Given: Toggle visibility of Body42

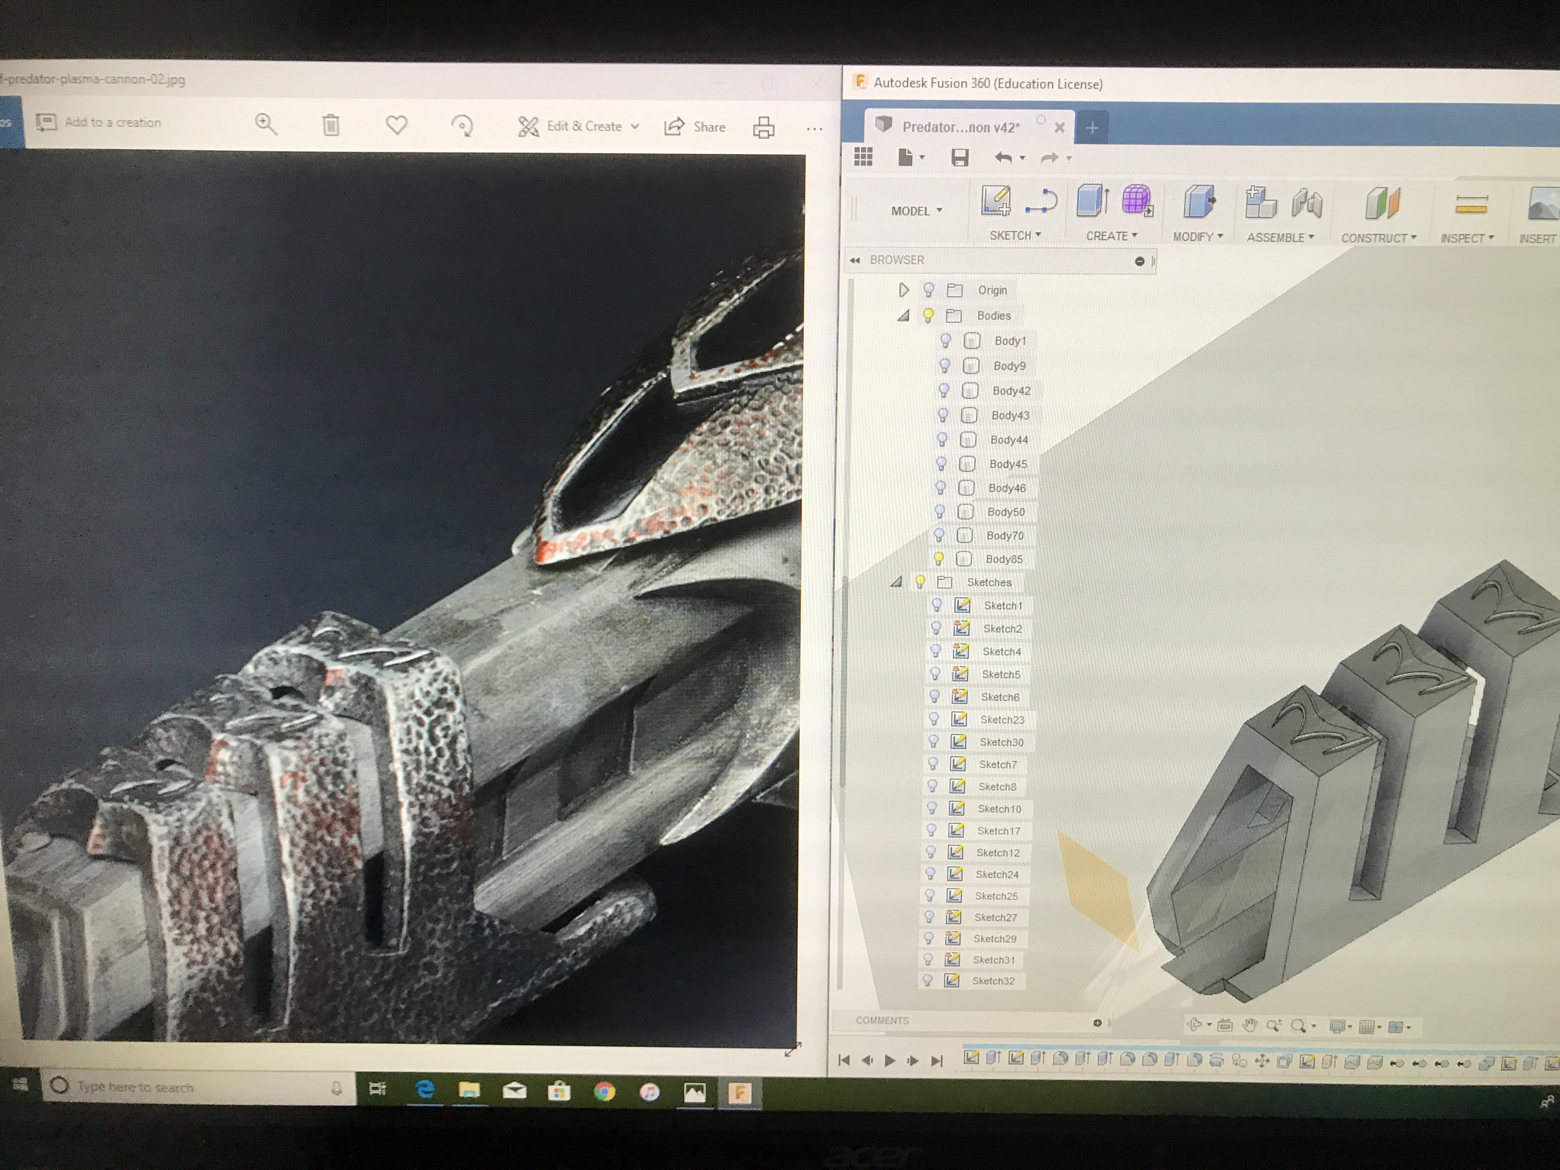Looking at the screenshot, I should pyautogui.click(x=944, y=390).
